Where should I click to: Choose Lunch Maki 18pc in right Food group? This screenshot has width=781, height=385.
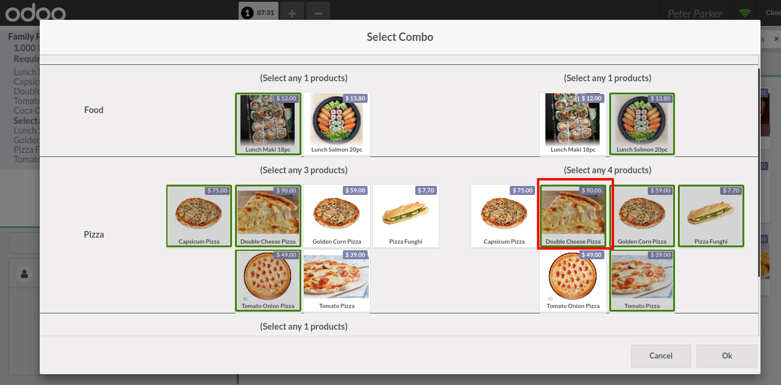[572, 124]
